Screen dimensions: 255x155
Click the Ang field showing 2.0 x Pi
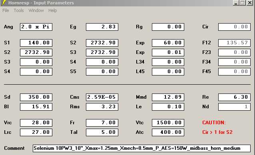[36, 27]
